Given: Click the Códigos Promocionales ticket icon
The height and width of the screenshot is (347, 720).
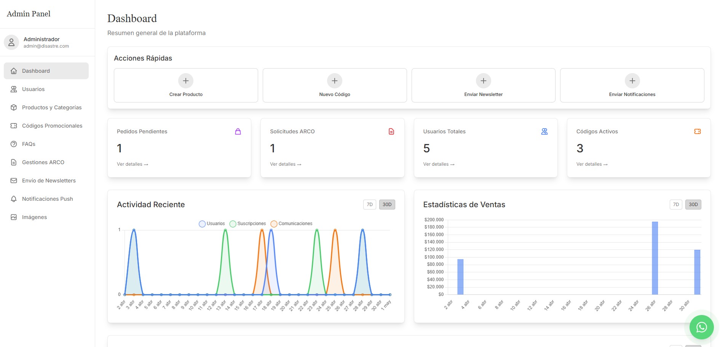Looking at the screenshot, I should (14, 126).
